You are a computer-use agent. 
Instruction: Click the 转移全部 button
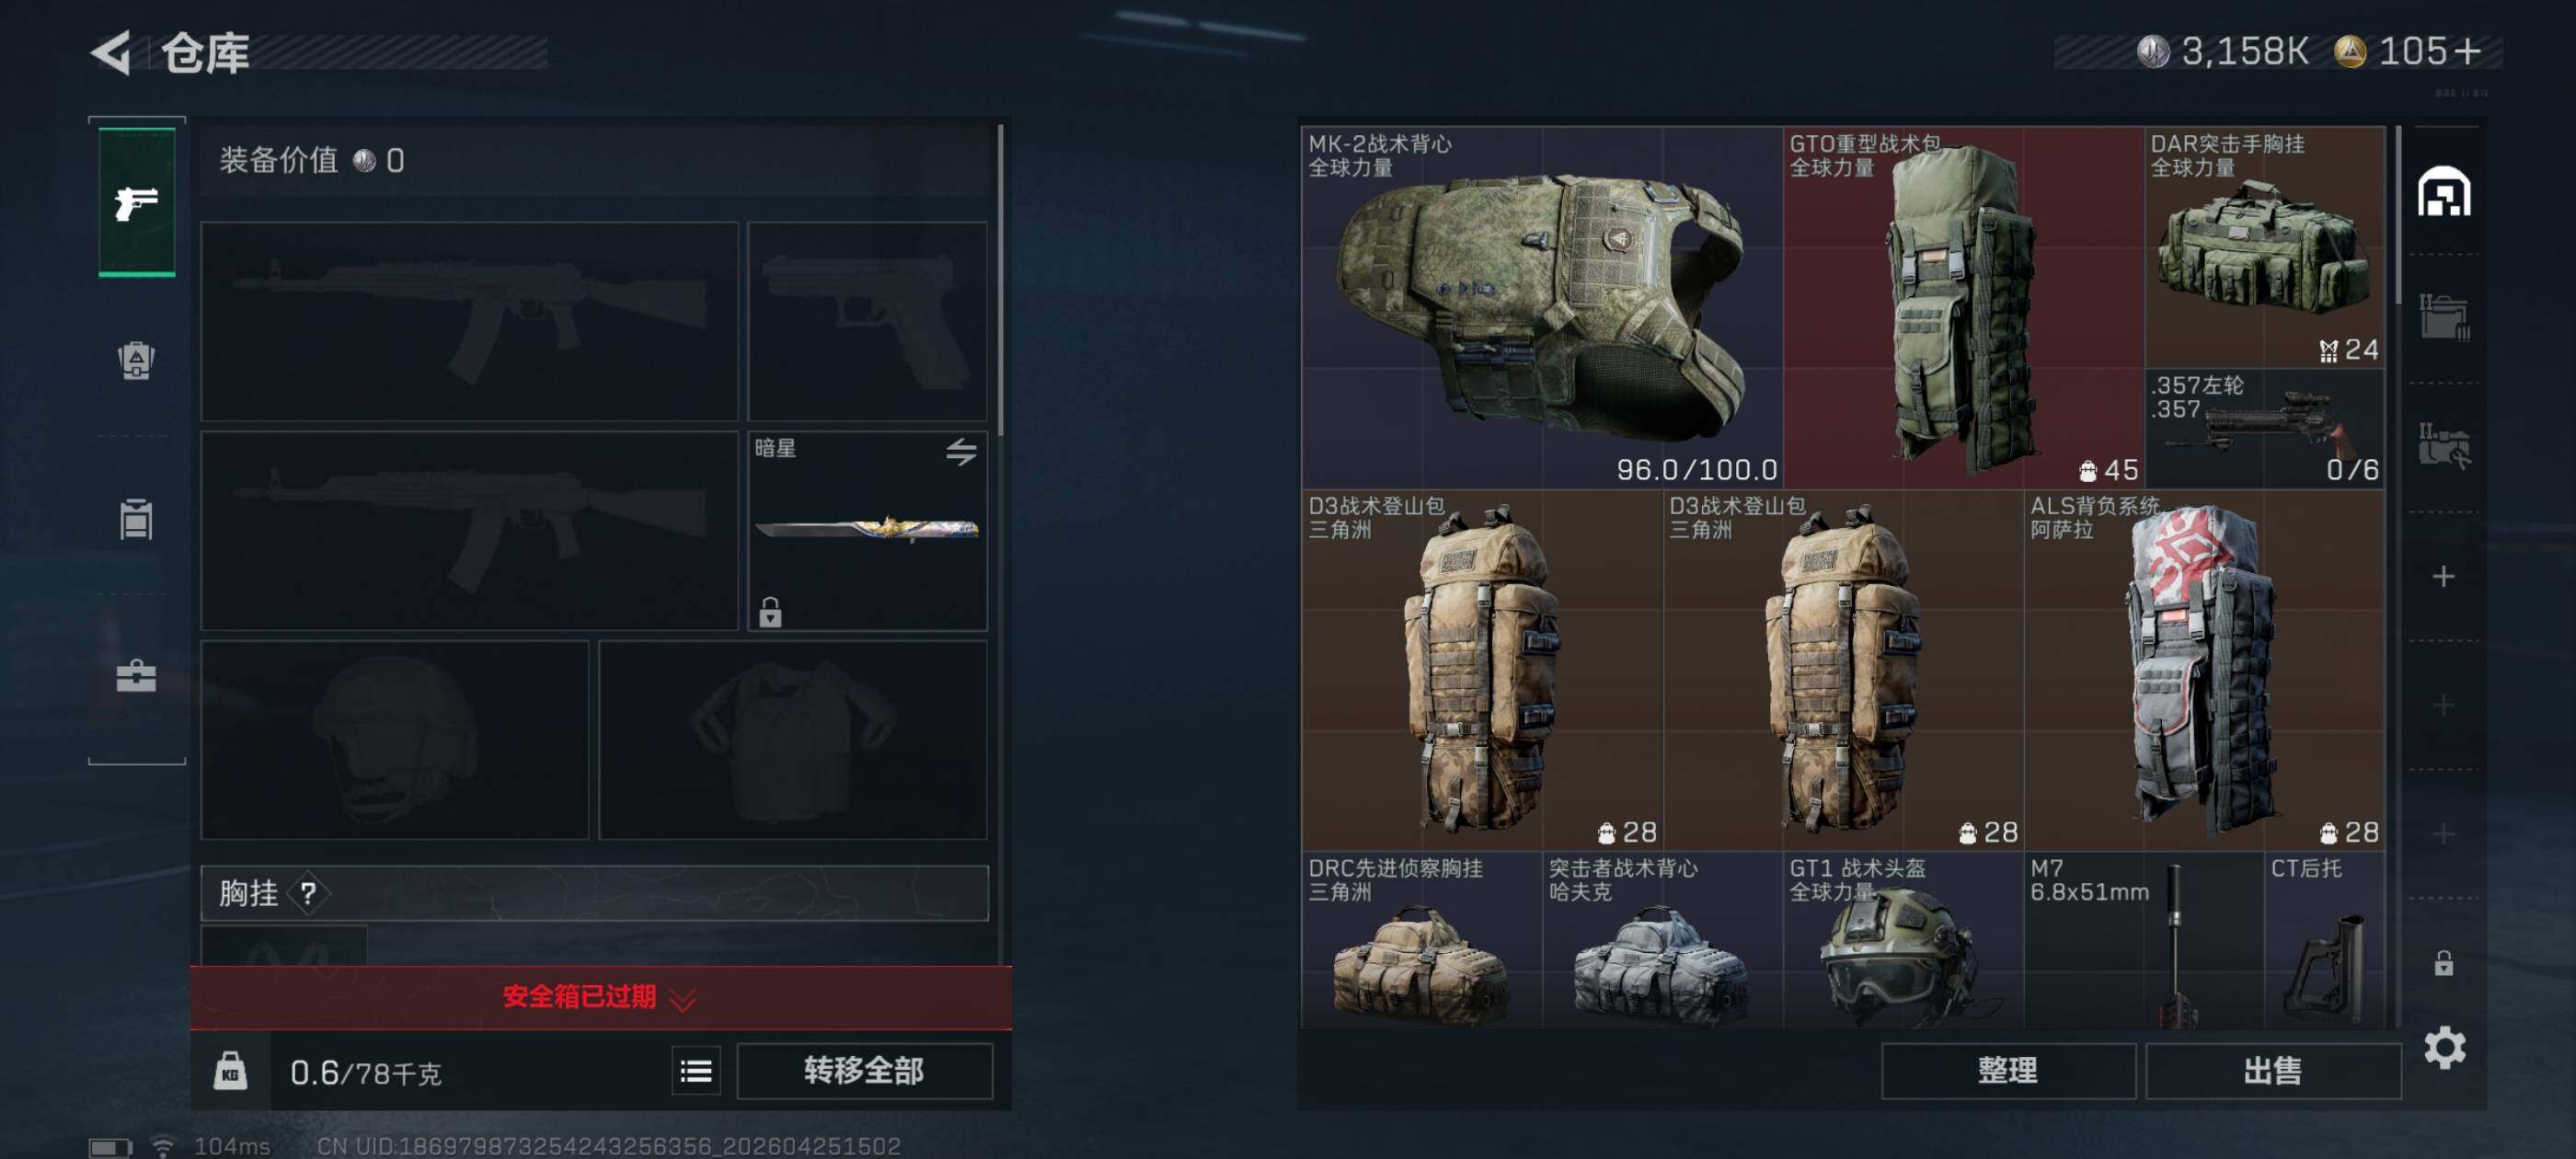coord(864,1071)
